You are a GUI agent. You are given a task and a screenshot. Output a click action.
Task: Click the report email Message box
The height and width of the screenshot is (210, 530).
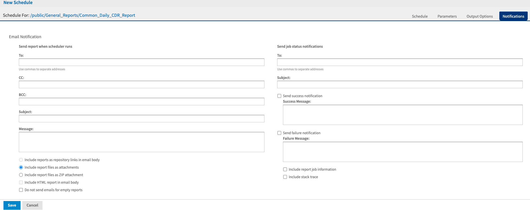pos(141,142)
